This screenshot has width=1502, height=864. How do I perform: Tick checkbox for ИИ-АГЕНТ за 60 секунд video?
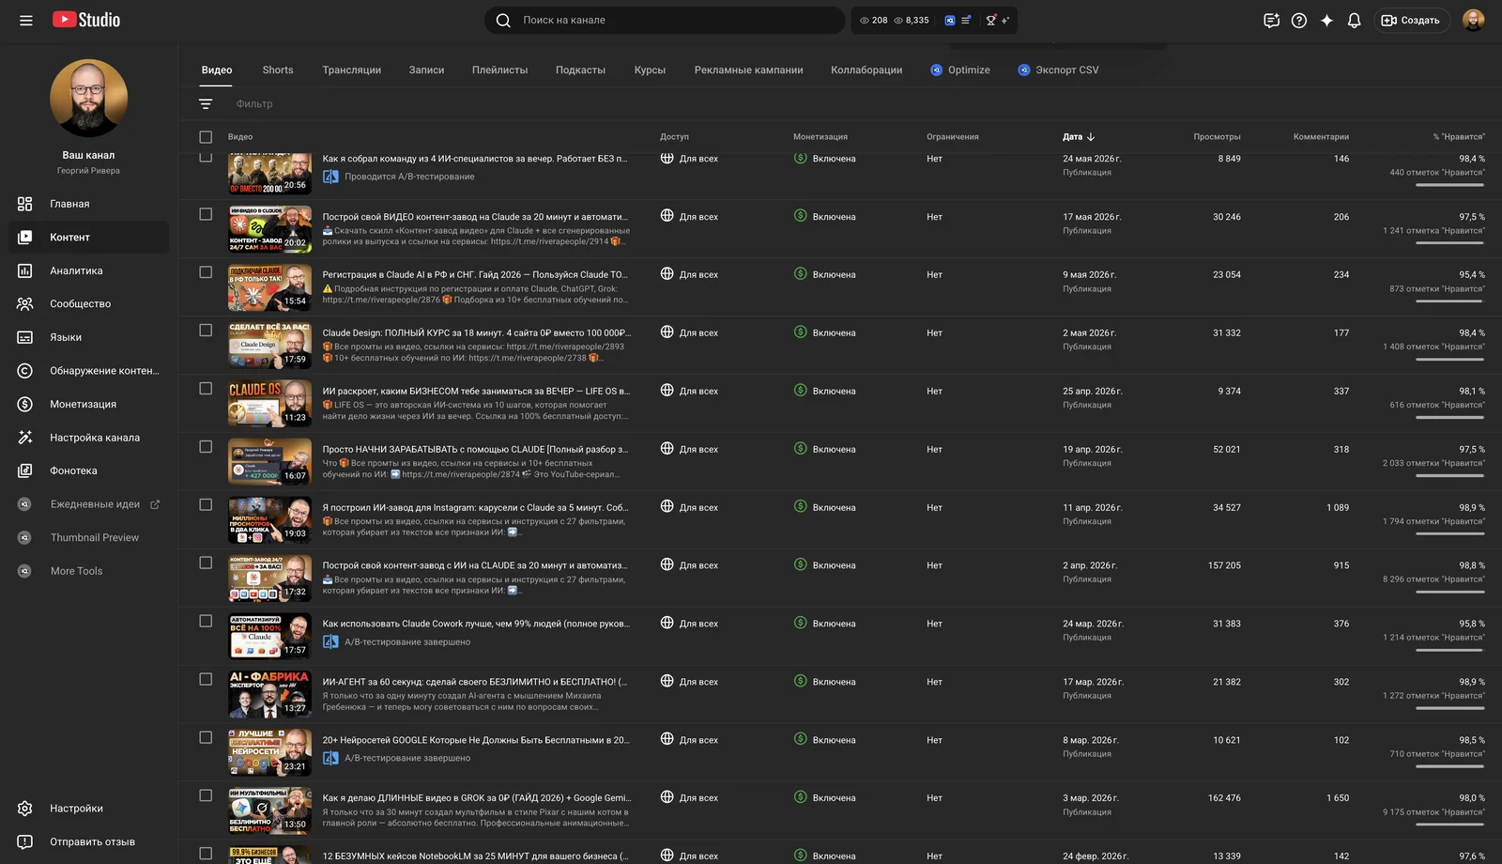pos(206,679)
